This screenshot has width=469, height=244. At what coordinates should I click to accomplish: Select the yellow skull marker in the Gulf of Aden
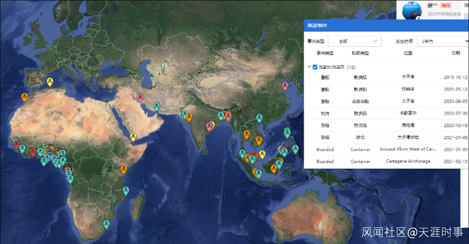click(x=133, y=137)
